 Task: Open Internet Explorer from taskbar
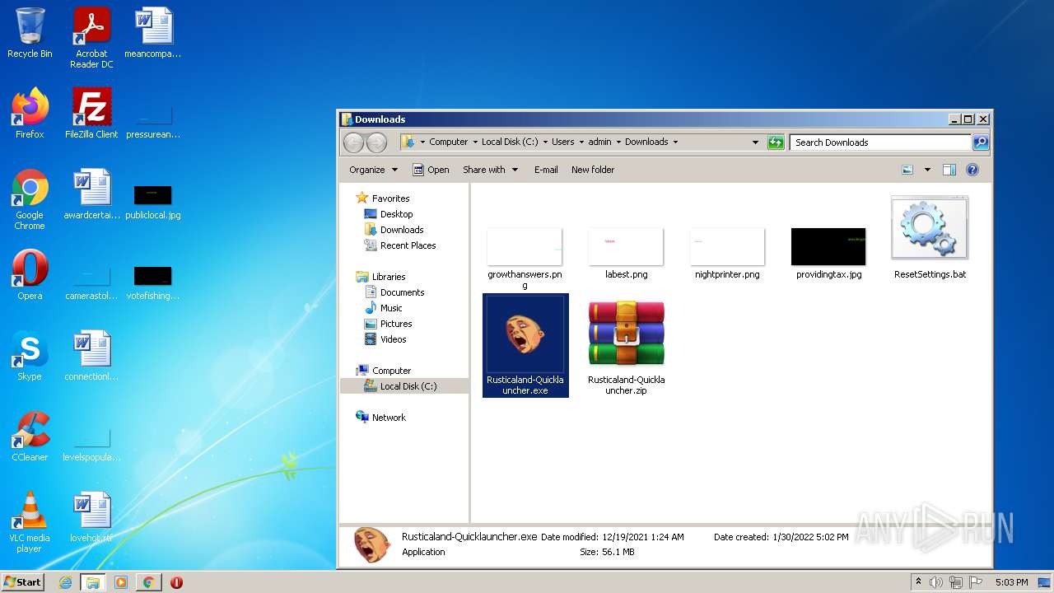pyautogui.click(x=65, y=582)
